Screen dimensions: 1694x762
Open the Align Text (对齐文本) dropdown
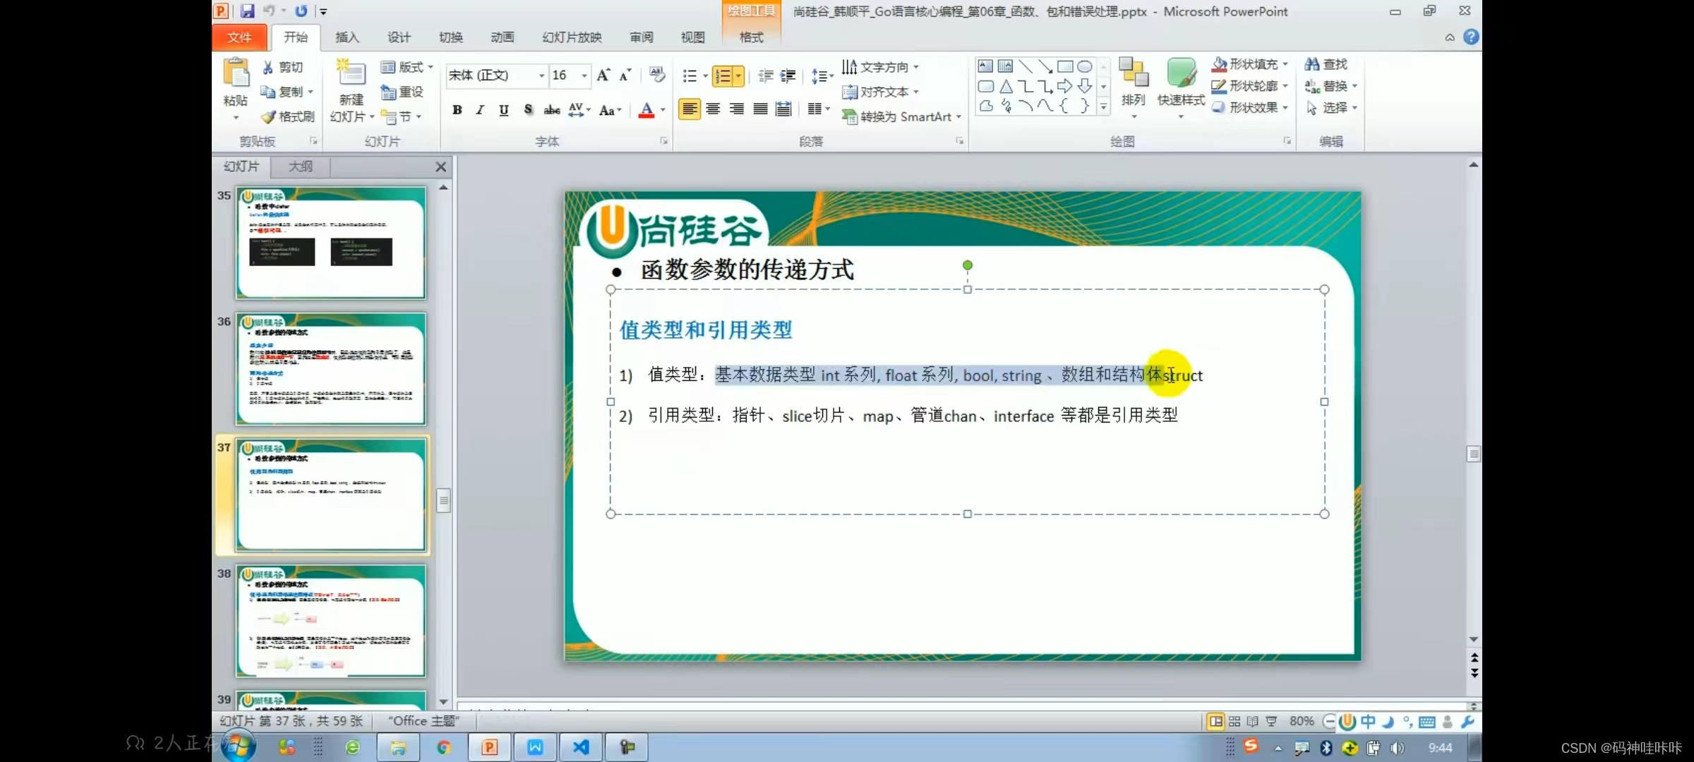(881, 92)
